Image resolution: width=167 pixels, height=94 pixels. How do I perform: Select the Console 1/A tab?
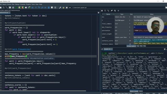click(108, 49)
